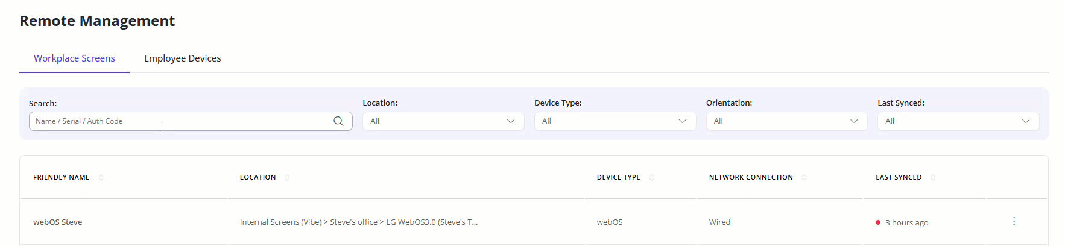
Task: Select the Workplace Screens tab
Action: tap(74, 58)
